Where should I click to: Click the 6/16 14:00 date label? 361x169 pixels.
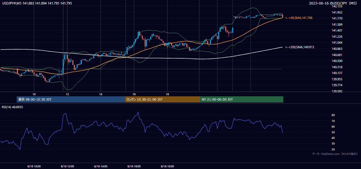(x=101, y=166)
